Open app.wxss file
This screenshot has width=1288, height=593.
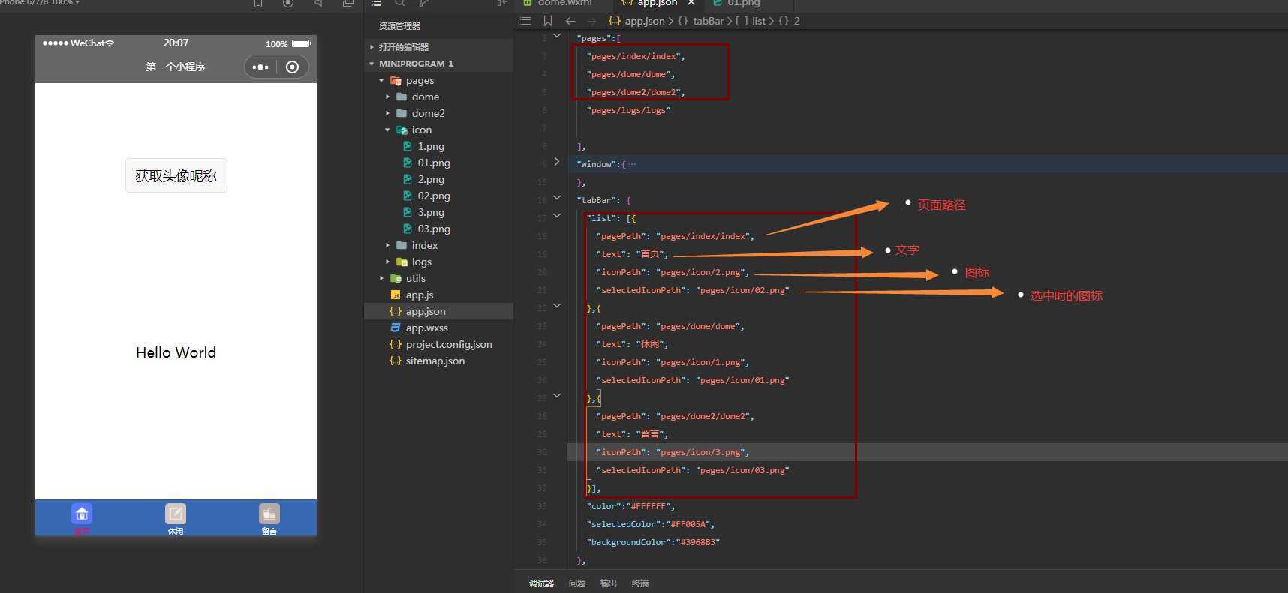(438, 328)
